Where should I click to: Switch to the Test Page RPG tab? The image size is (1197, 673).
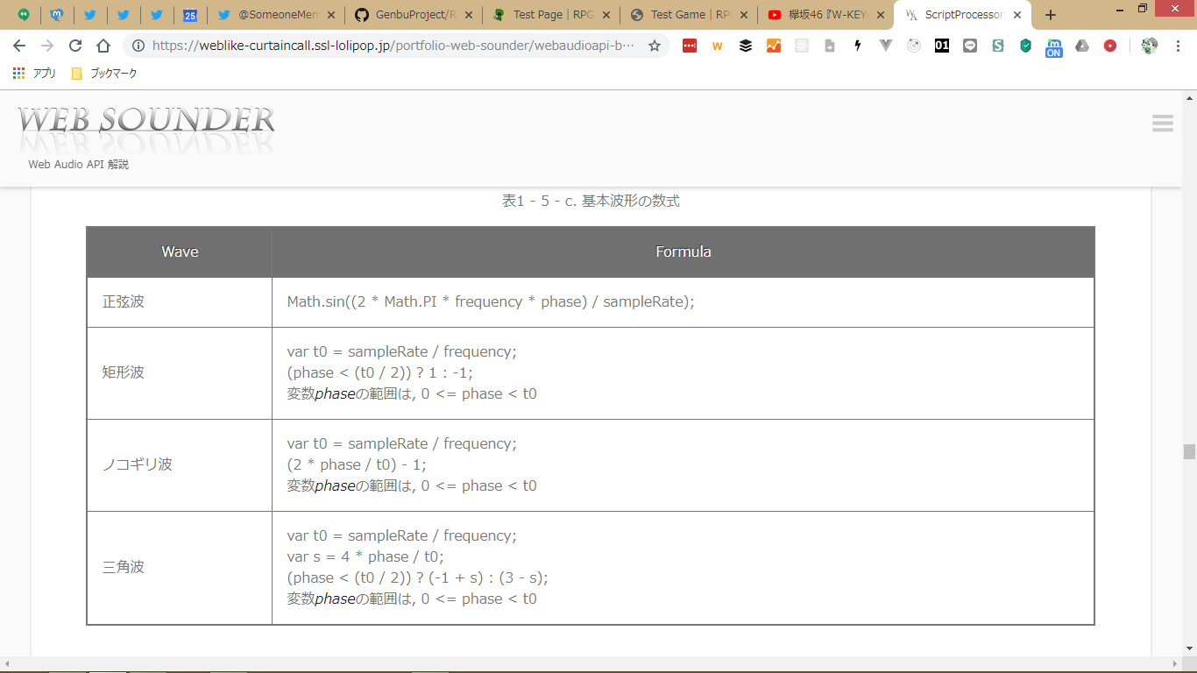tap(550, 15)
